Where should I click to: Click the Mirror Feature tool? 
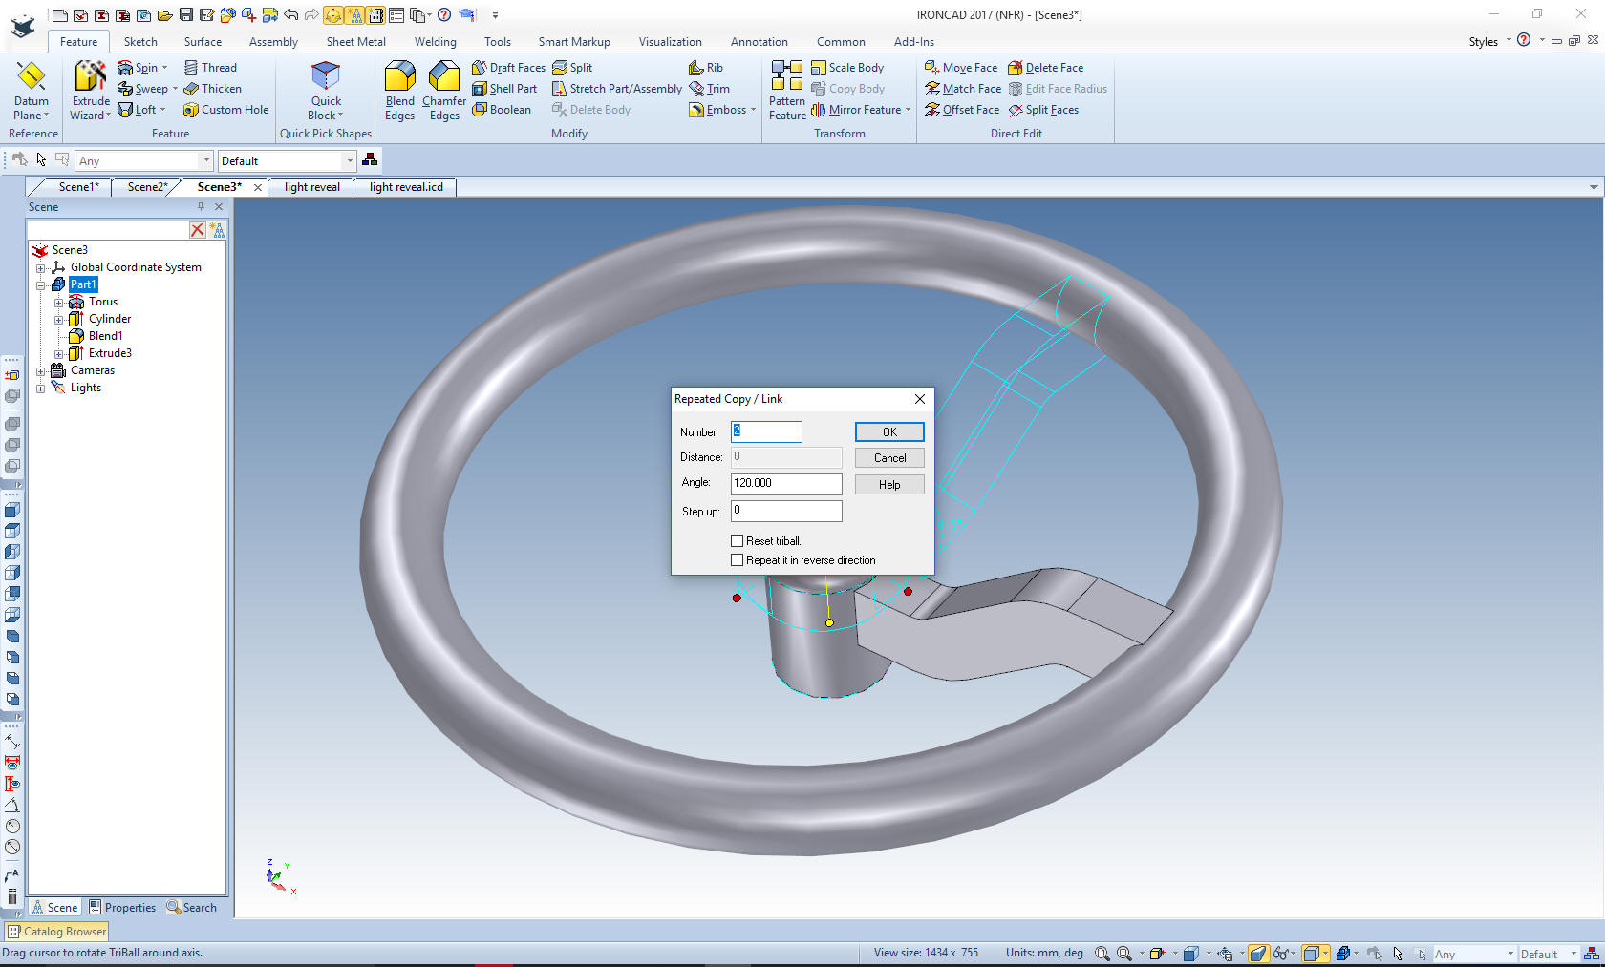click(860, 110)
